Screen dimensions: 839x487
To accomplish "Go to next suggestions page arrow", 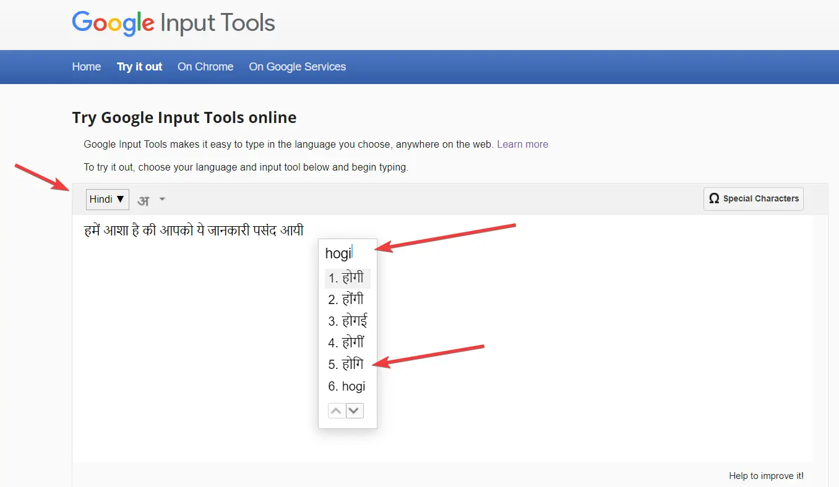I will click(355, 410).
